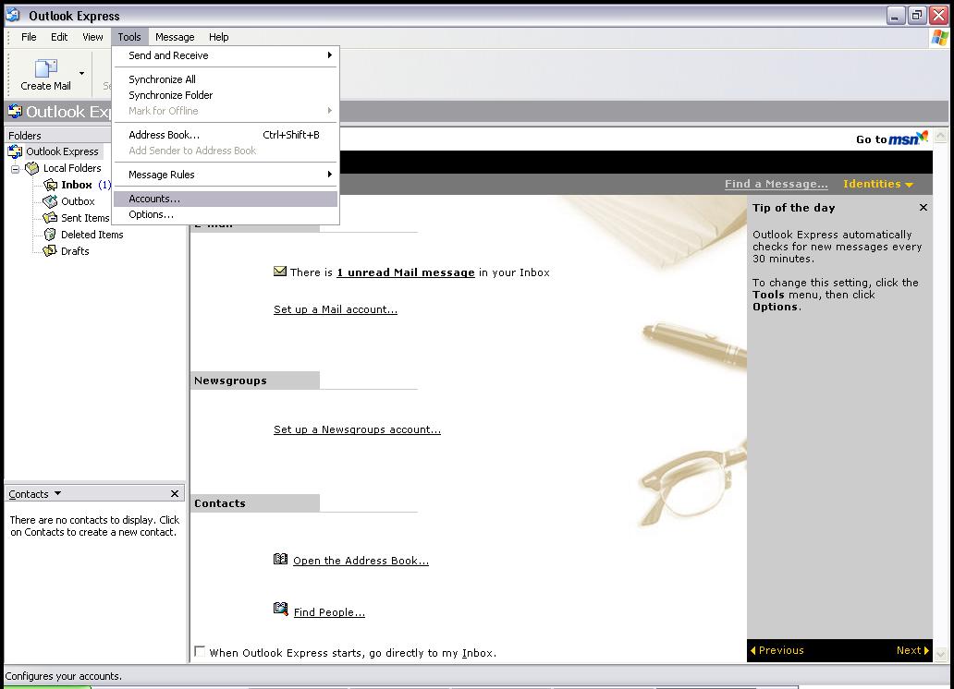Choose Options from the Tools menu
Image resolution: width=954 pixels, height=689 pixels.
pos(226,214)
